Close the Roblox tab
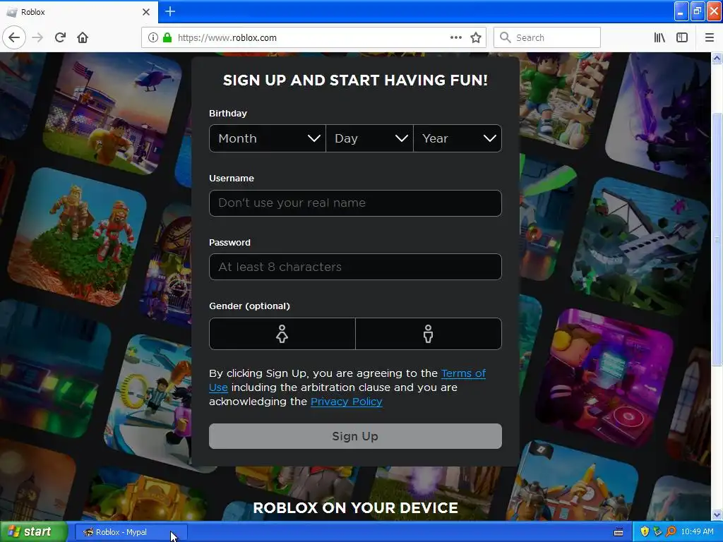Viewport: 723px width, 542px height. 146,12
